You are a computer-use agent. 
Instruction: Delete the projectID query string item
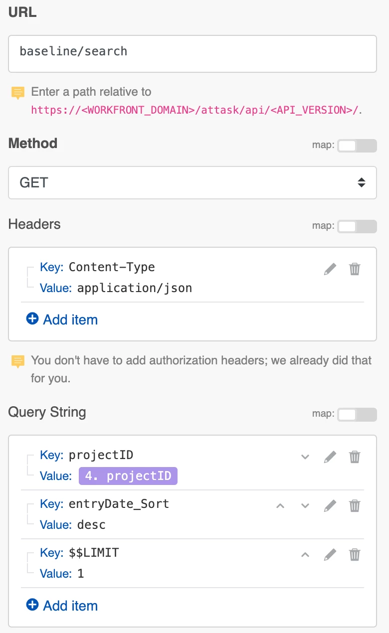point(355,457)
